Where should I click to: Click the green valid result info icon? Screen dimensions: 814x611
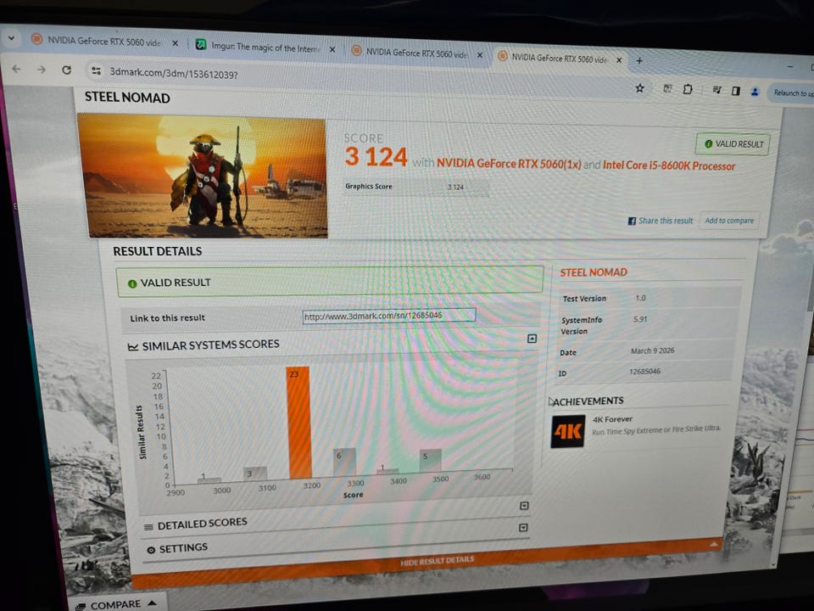[132, 283]
